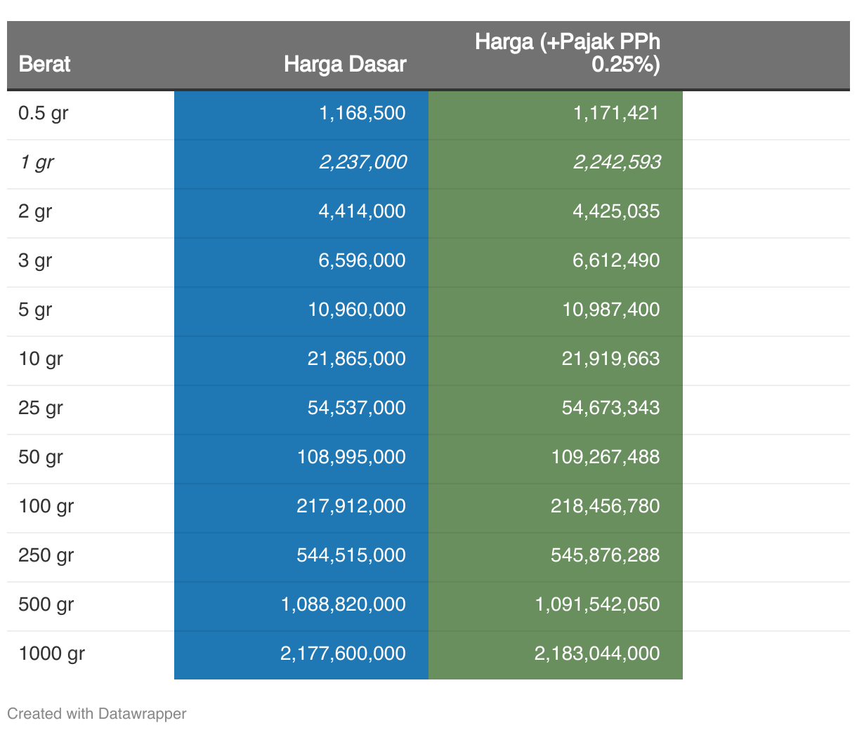Click the 21,865,000 base price cell
Viewport: 857px width, 730px height.
click(356, 359)
